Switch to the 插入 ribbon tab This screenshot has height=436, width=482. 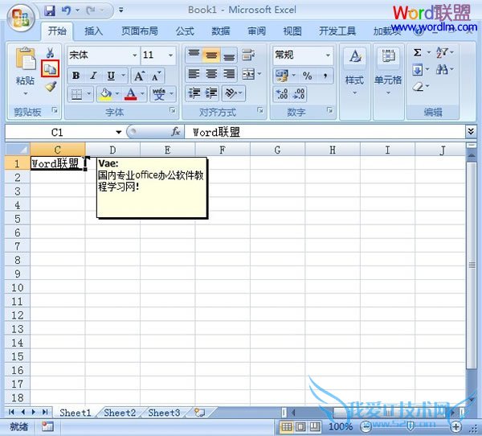[93, 31]
